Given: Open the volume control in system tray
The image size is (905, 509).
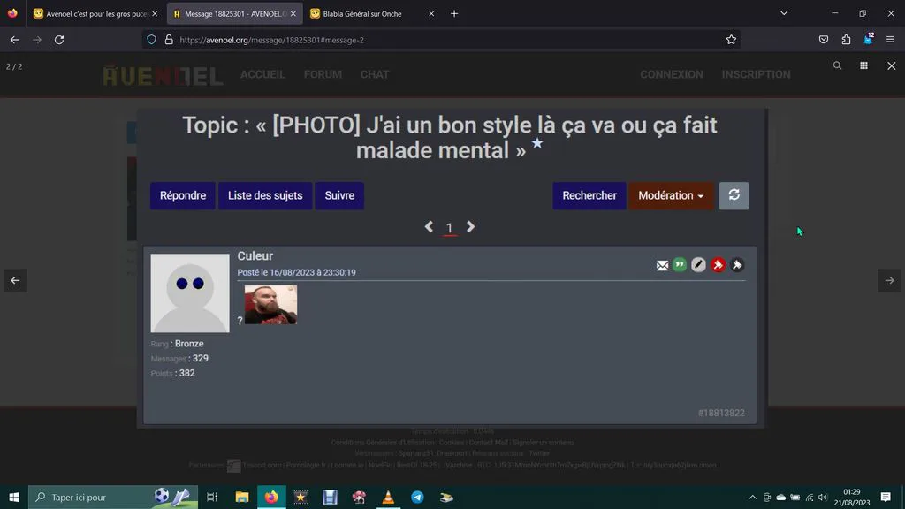Looking at the screenshot, I should [823, 498].
